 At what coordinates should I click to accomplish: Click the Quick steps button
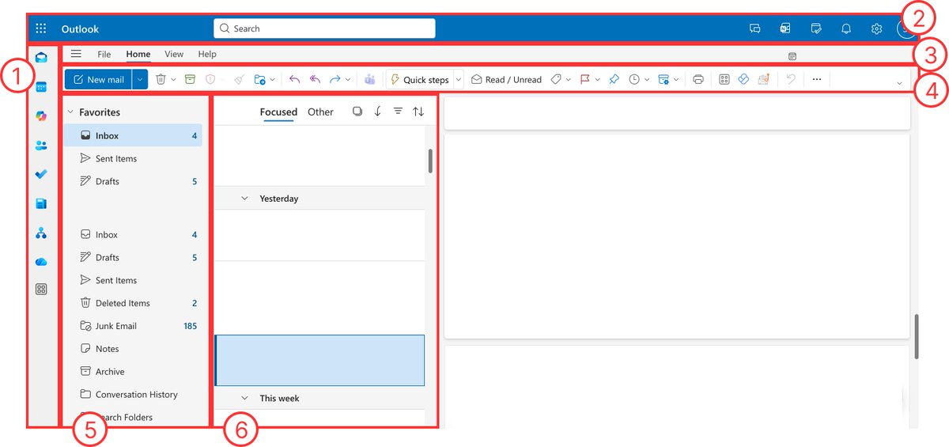click(419, 79)
